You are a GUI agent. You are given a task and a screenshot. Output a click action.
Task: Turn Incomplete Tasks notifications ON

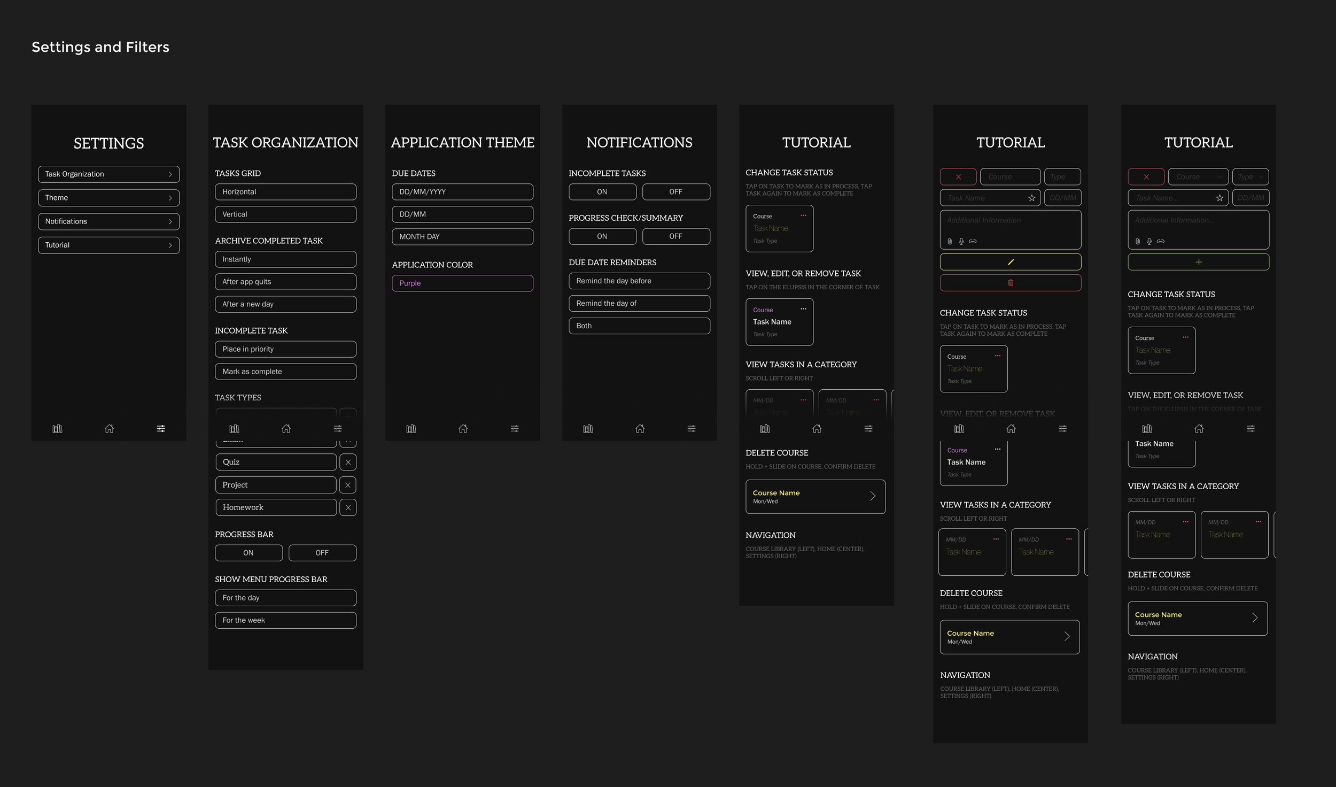pyautogui.click(x=602, y=192)
